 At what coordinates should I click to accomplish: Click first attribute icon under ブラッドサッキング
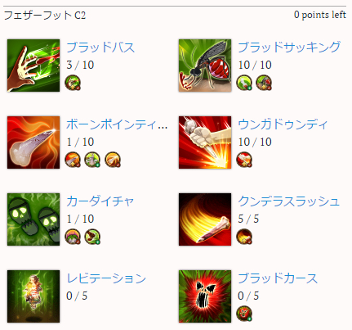pyautogui.click(x=244, y=83)
